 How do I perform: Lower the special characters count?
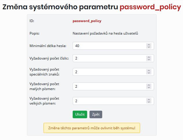tap(149, 73)
